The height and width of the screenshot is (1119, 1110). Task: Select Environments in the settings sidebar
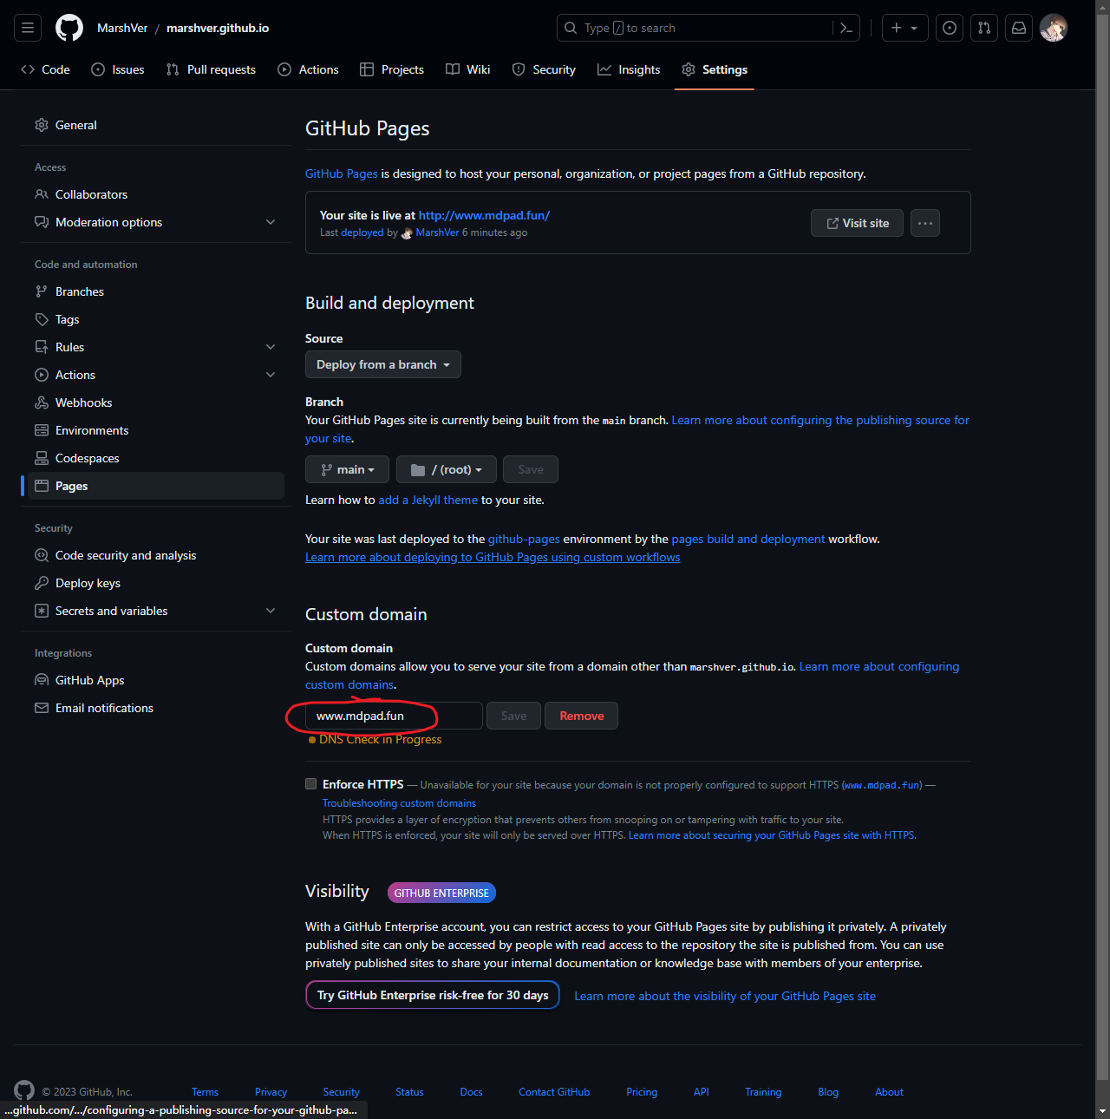[x=91, y=430]
